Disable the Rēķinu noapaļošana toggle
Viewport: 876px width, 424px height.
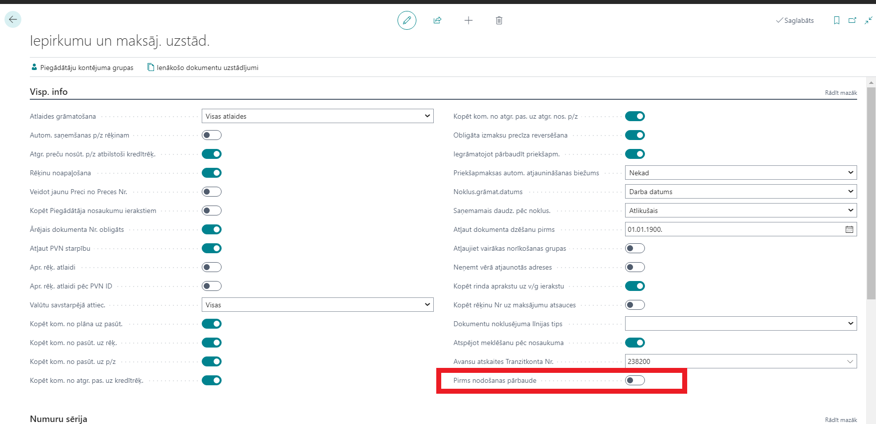pos(212,173)
